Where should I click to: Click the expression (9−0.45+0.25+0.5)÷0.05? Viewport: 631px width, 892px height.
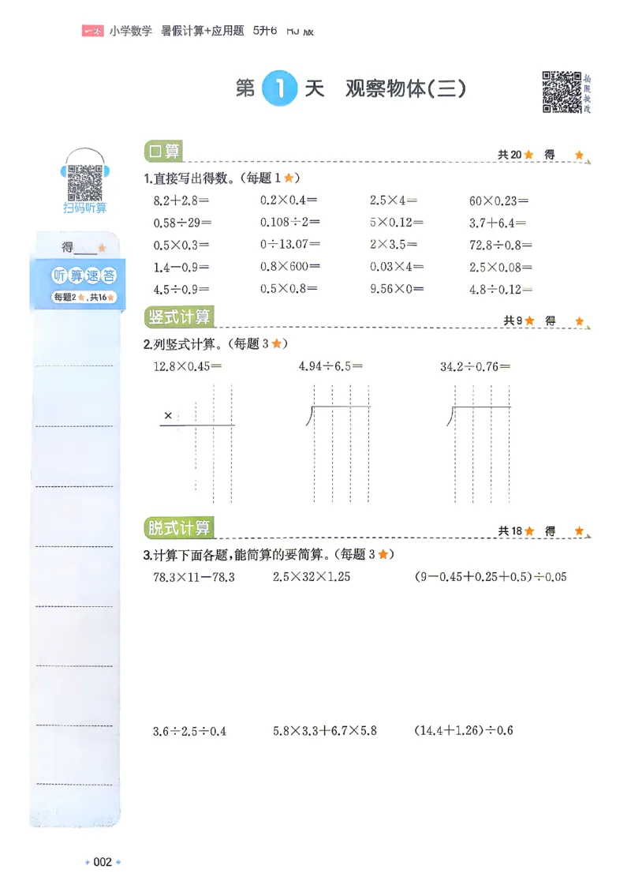(491, 577)
